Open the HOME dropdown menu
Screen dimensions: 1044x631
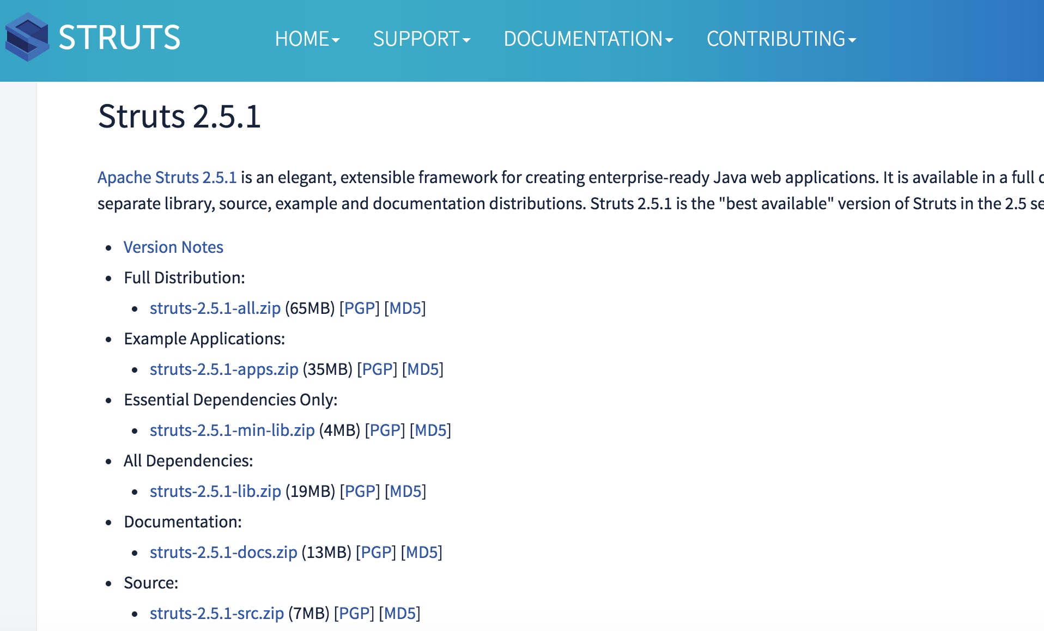[x=307, y=39]
